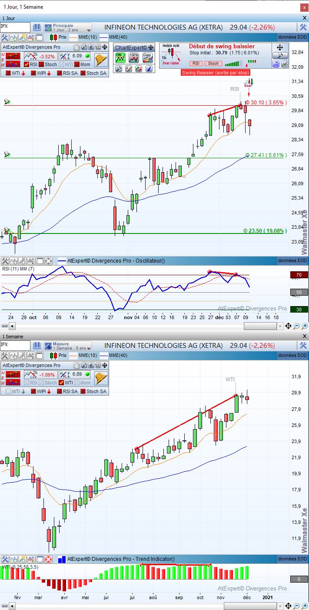Screen dimensions: 309x610
Task: Zoom out daily chart with minus magnifier
Action: coord(296,326)
